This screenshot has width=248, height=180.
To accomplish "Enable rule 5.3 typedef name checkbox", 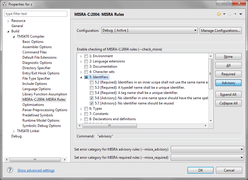I will 92,88.
